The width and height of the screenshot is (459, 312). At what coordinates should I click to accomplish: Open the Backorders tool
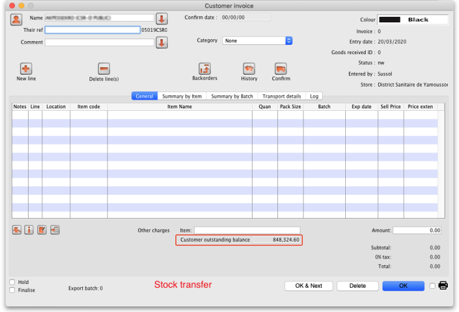[205, 69]
